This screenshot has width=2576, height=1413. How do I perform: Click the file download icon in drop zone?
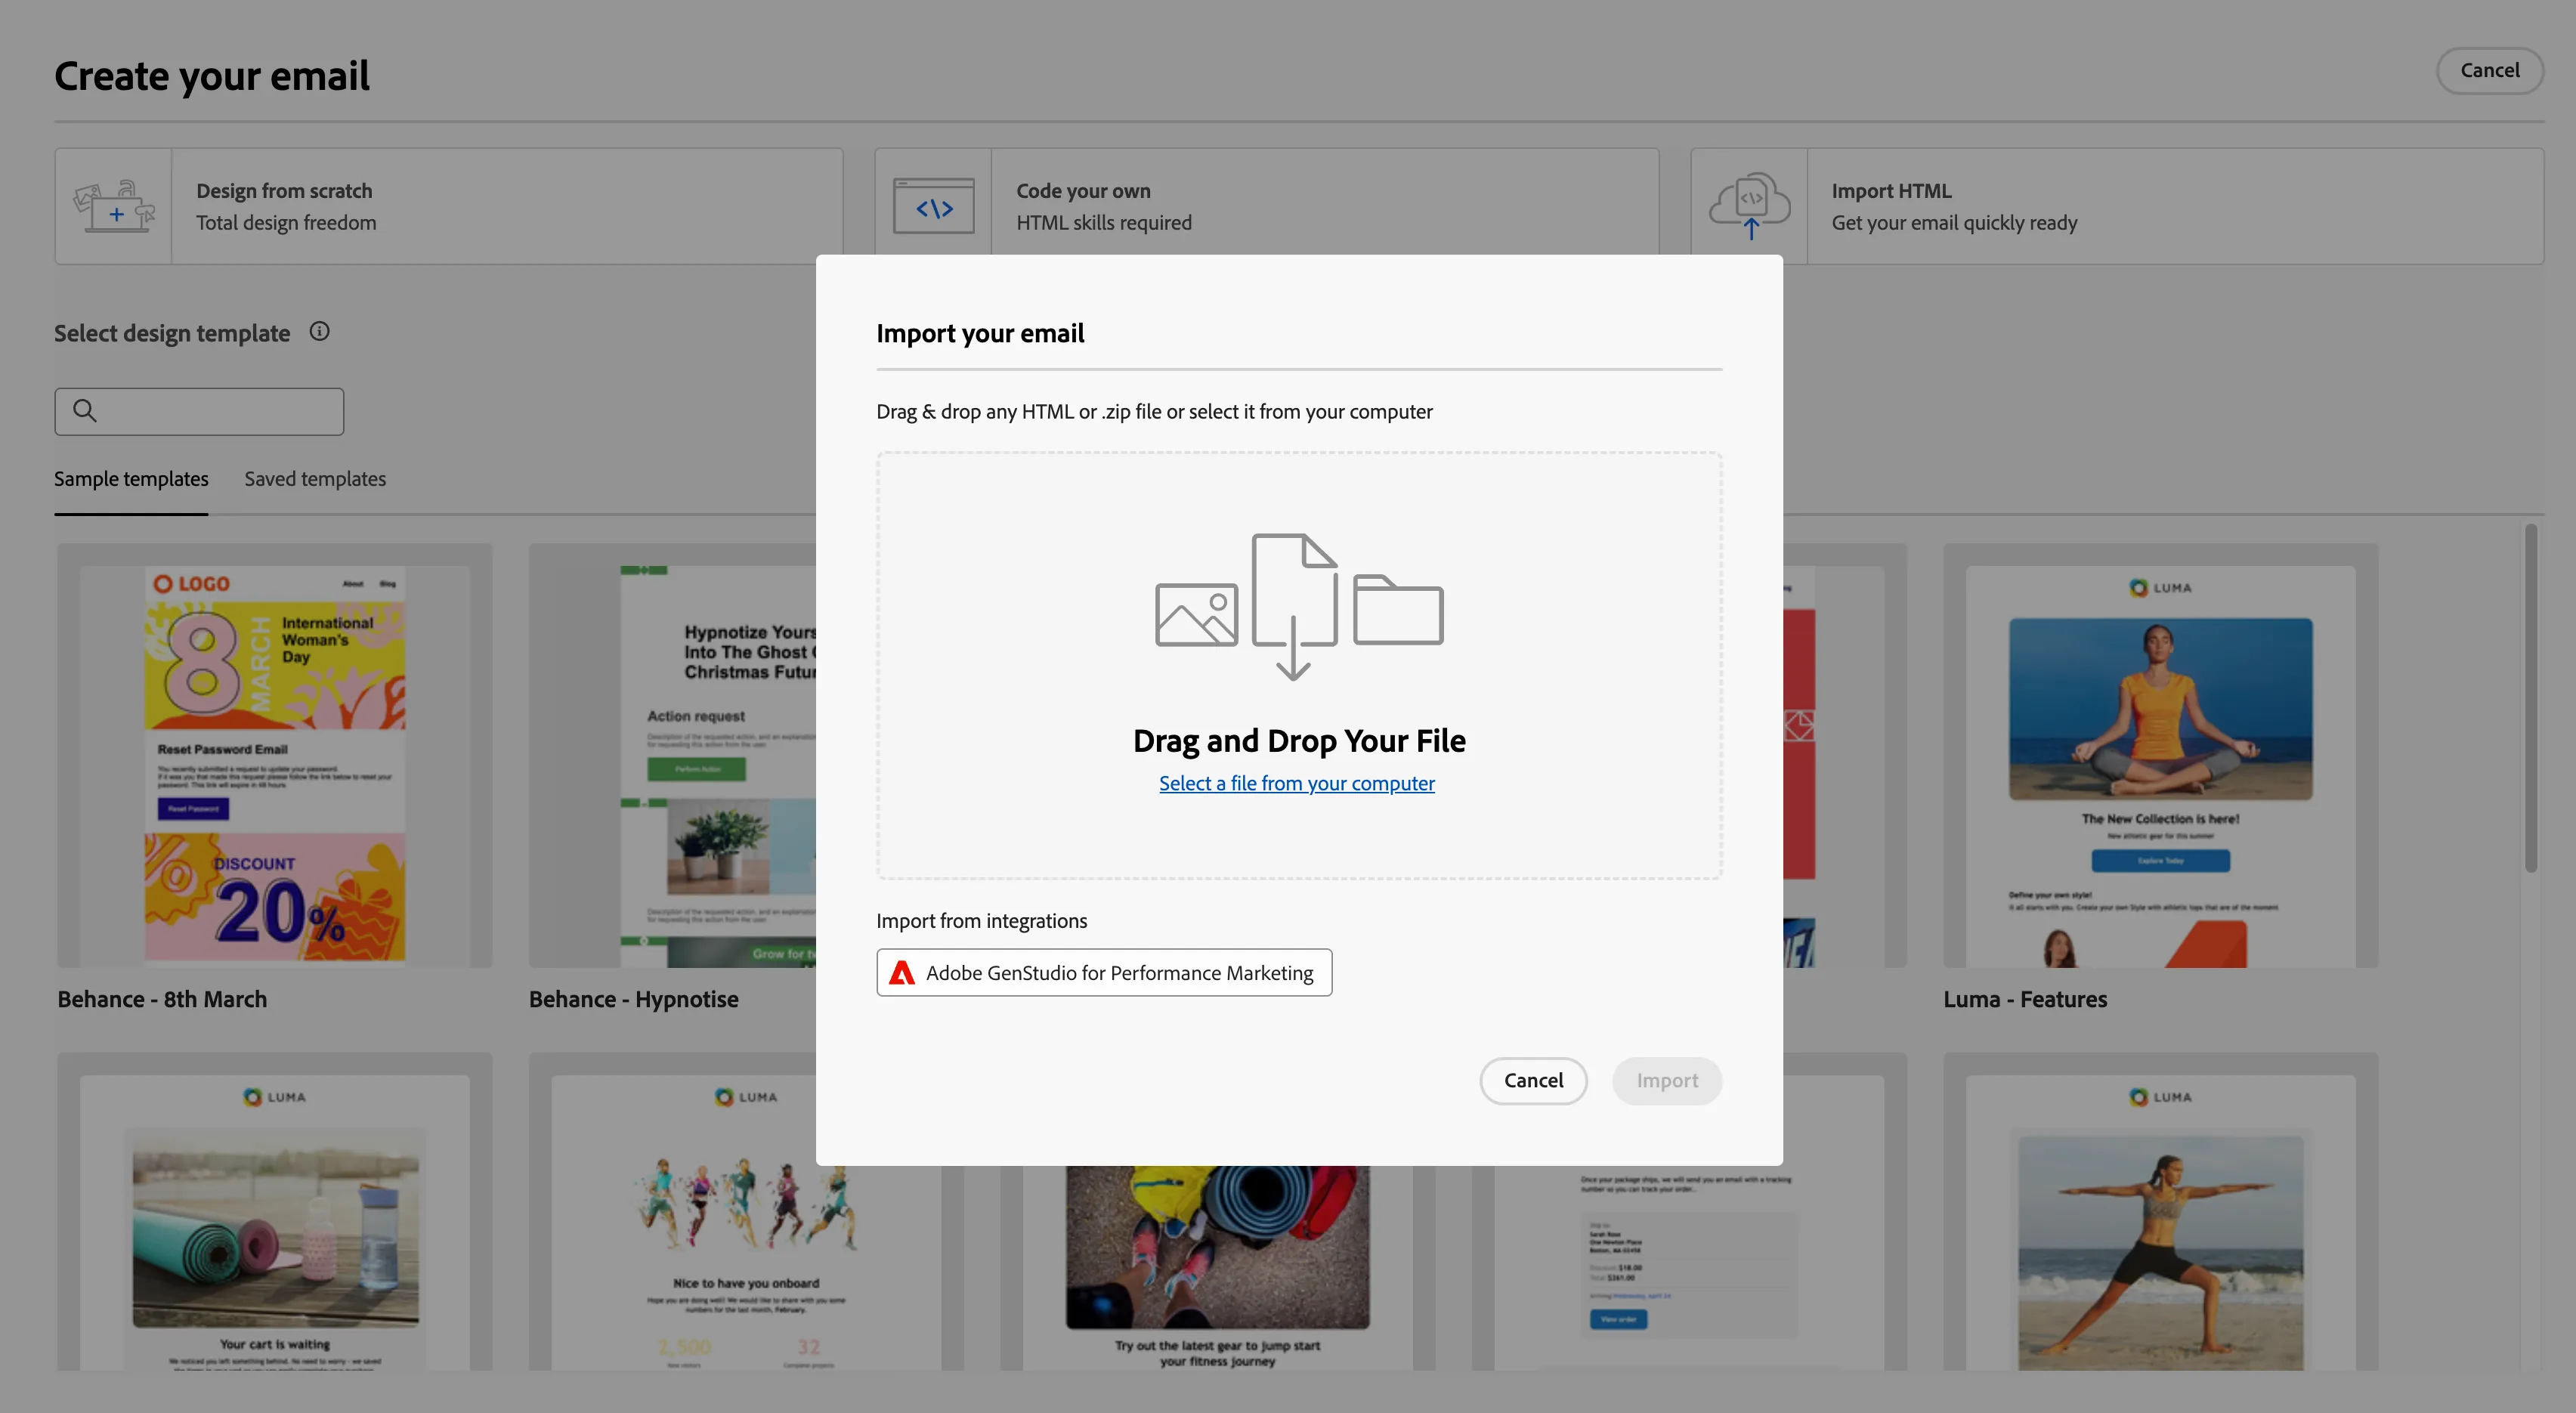(x=1295, y=607)
